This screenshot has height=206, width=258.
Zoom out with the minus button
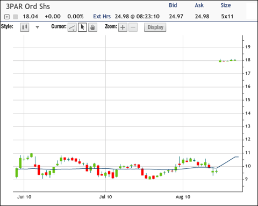click(133, 27)
